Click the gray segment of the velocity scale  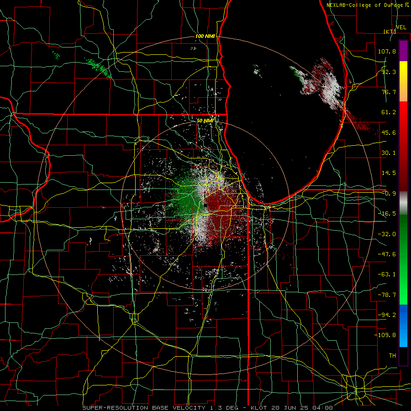tap(403, 203)
